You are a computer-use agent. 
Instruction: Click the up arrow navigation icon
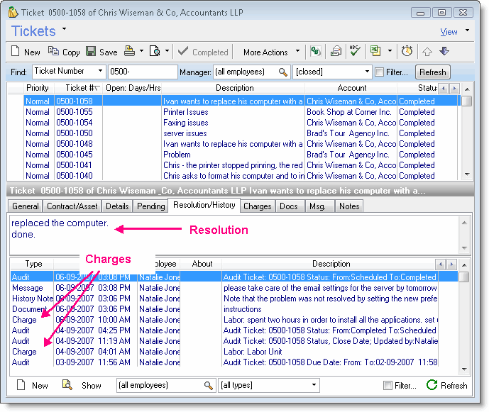[x=427, y=52]
